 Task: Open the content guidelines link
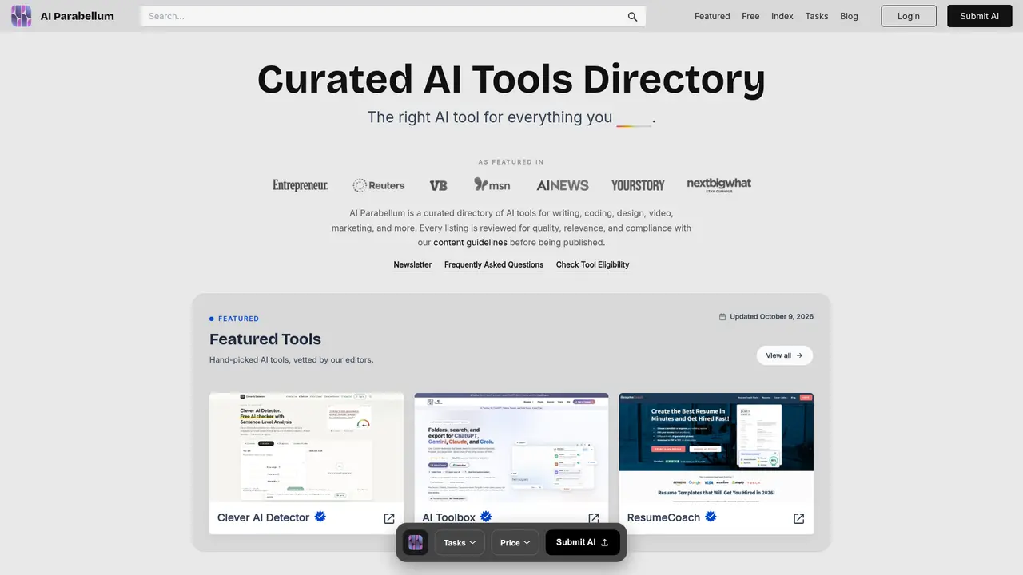coord(470,243)
